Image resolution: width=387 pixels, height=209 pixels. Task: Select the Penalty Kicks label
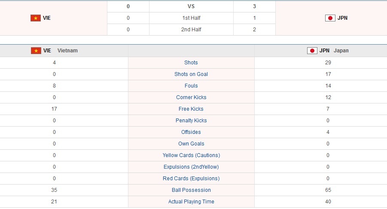(191, 121)
